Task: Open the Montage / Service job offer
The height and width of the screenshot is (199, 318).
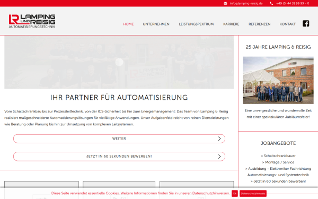Action: pos(278,162)
